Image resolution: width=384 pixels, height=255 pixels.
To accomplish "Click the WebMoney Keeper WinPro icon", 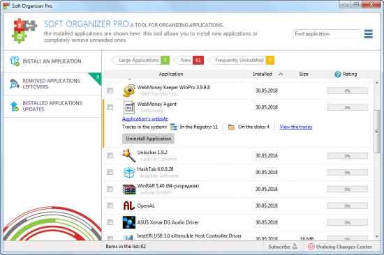I will (x=129, y=91).
